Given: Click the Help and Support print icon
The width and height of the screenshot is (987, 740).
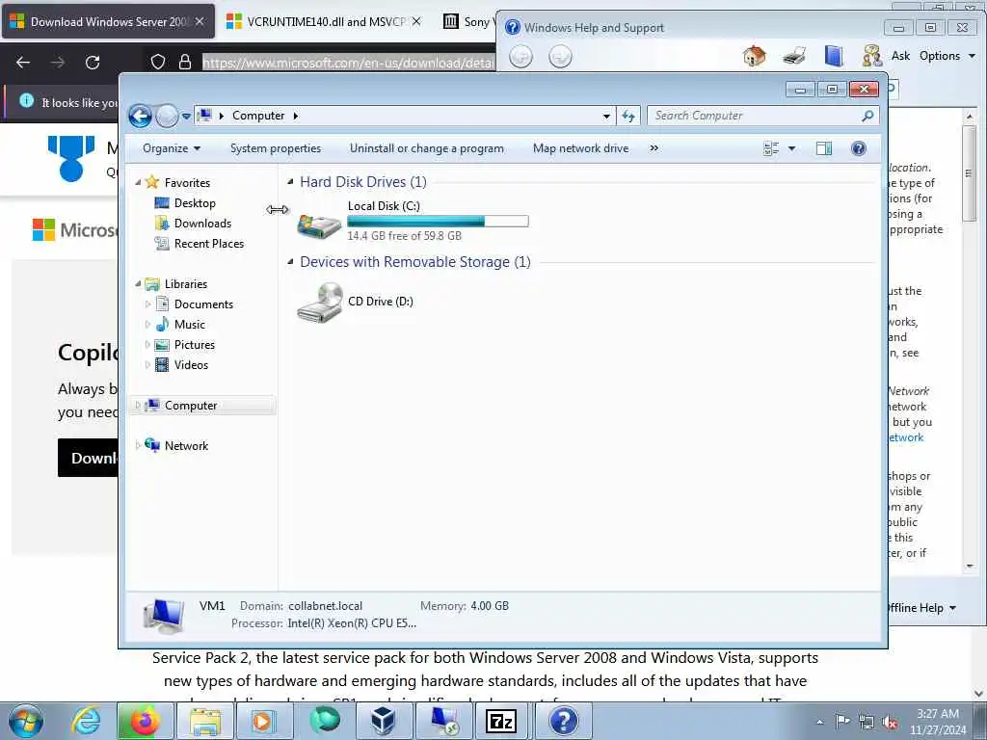Looking at the screenshot, I should pos(794,56).
